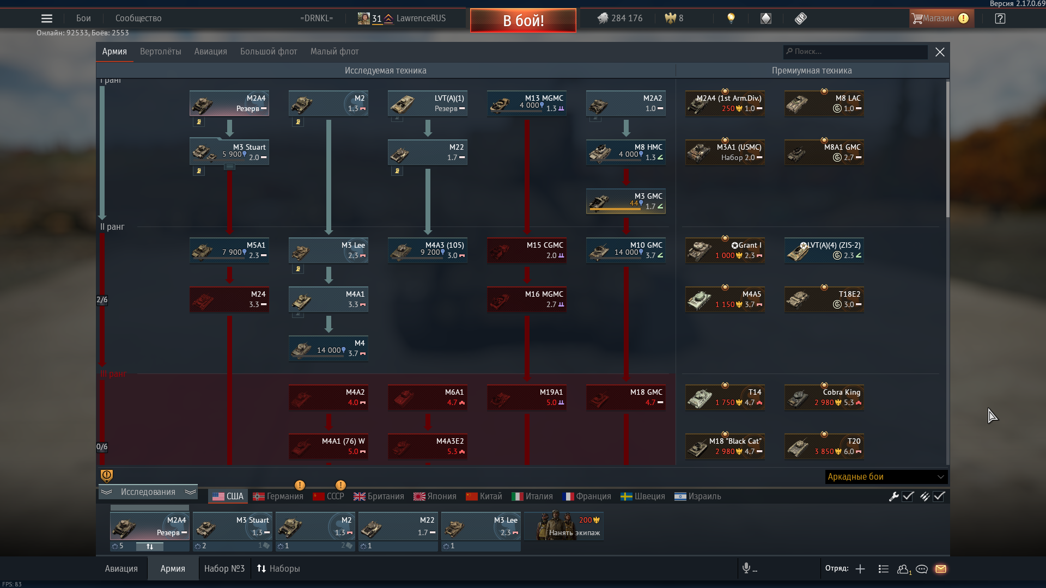Open the diamond-shaped workshop icon
Image resolution: width=1046 pixels, height=588 pixels.
point(766,19)
